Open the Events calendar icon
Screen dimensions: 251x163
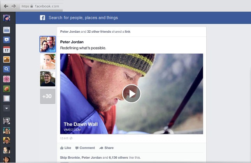(x=7, y=49)
